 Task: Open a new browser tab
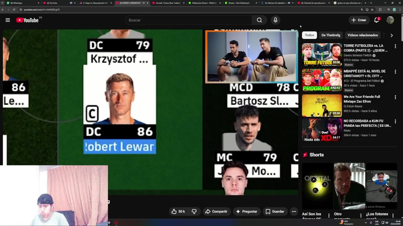(x=371, y=3)
